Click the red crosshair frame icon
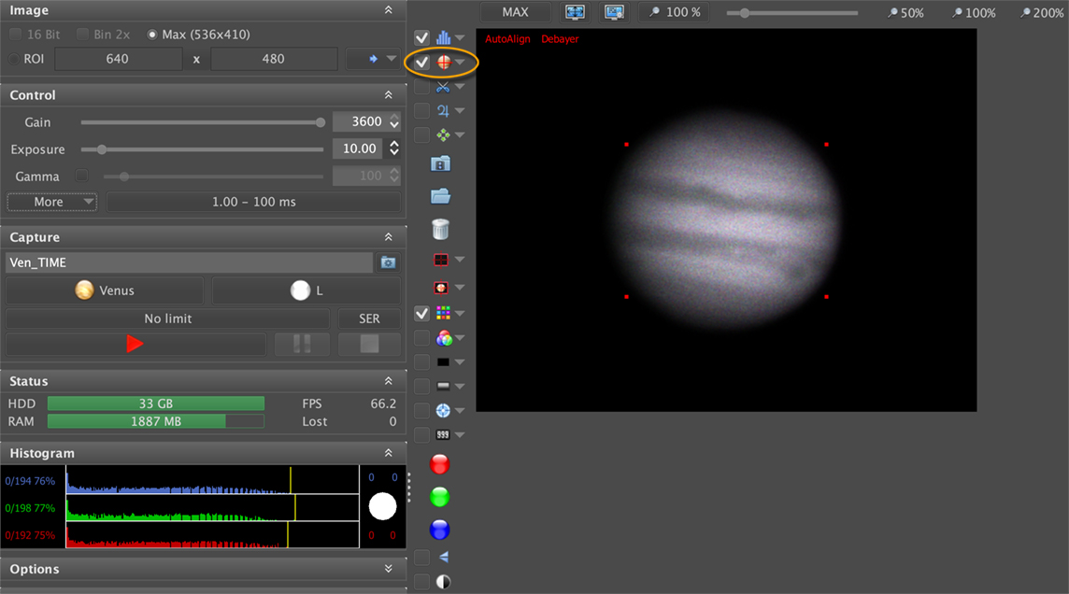The image size is (1069, 594). coord(442,260)
